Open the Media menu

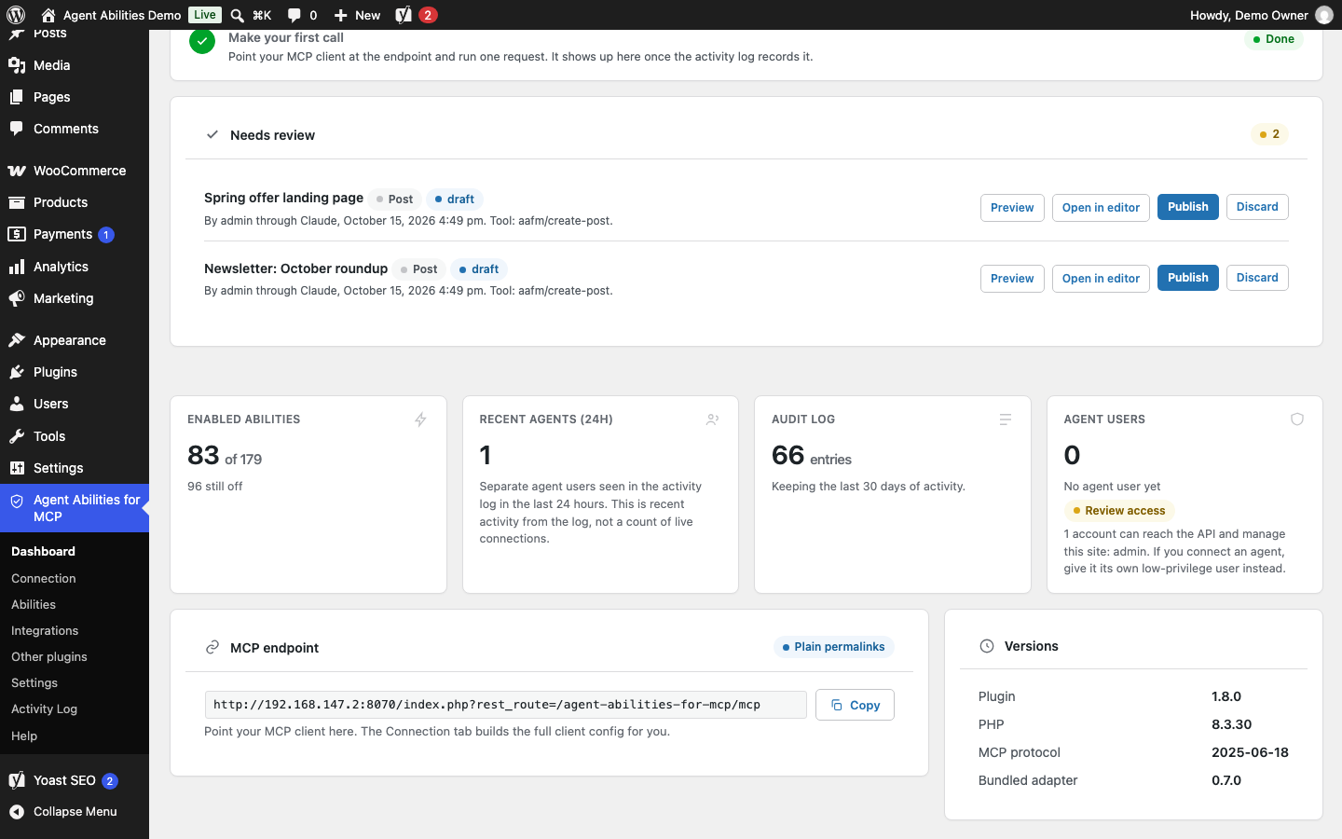[75, 65]
